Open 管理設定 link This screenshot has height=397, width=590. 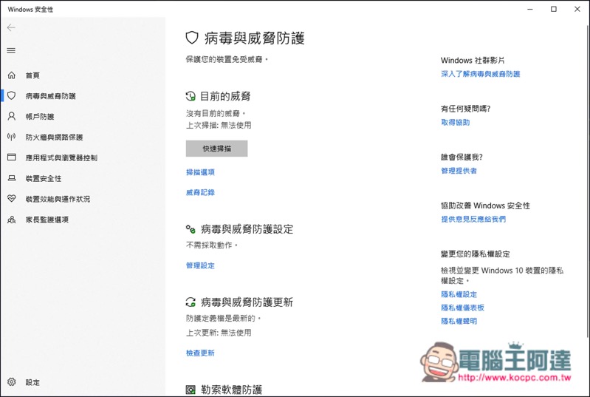(200, 265)
